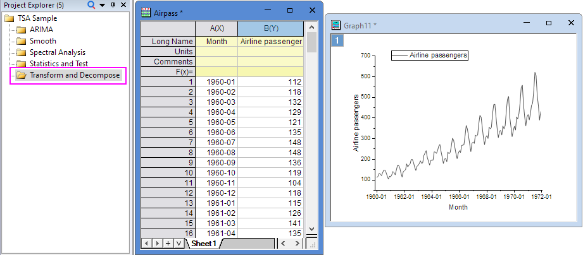Viewport: 583px width, 255px height.
Task: Select the A(X) column header
Action: tap(216, 28)
